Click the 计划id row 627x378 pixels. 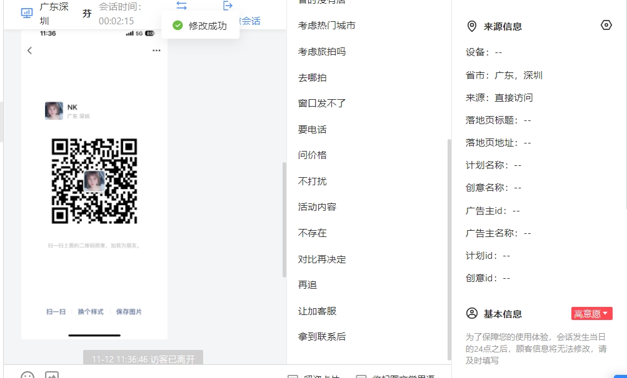(488, 256)
